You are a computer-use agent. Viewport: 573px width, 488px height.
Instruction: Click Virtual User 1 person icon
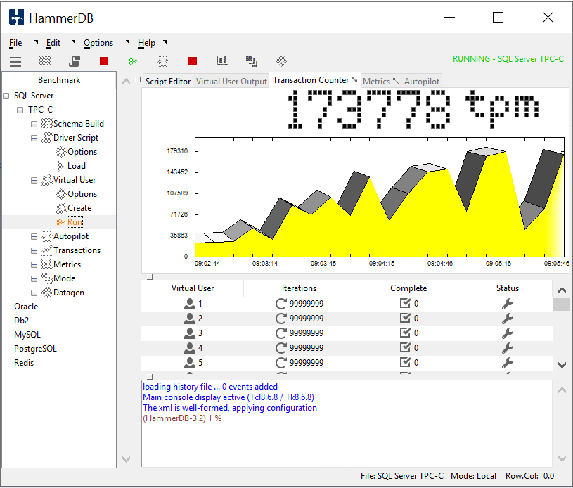tap(190, 304)
